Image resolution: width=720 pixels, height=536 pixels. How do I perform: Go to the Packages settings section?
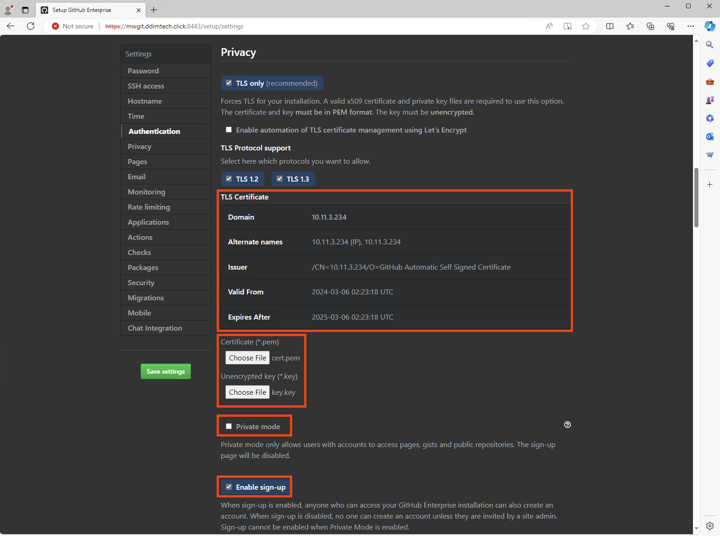pos(166,267)
